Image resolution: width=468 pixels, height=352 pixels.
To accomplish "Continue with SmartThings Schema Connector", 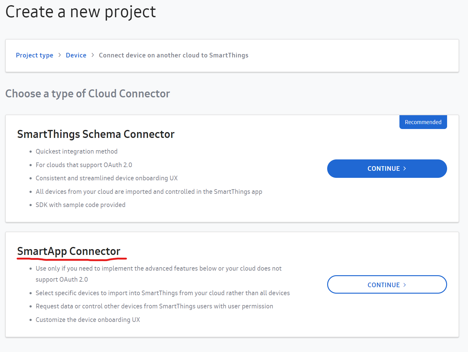I will coord(387,169).
